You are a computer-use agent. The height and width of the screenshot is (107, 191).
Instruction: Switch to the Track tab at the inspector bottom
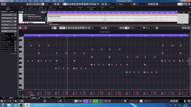pyautogui.click(x=4, y=98)
